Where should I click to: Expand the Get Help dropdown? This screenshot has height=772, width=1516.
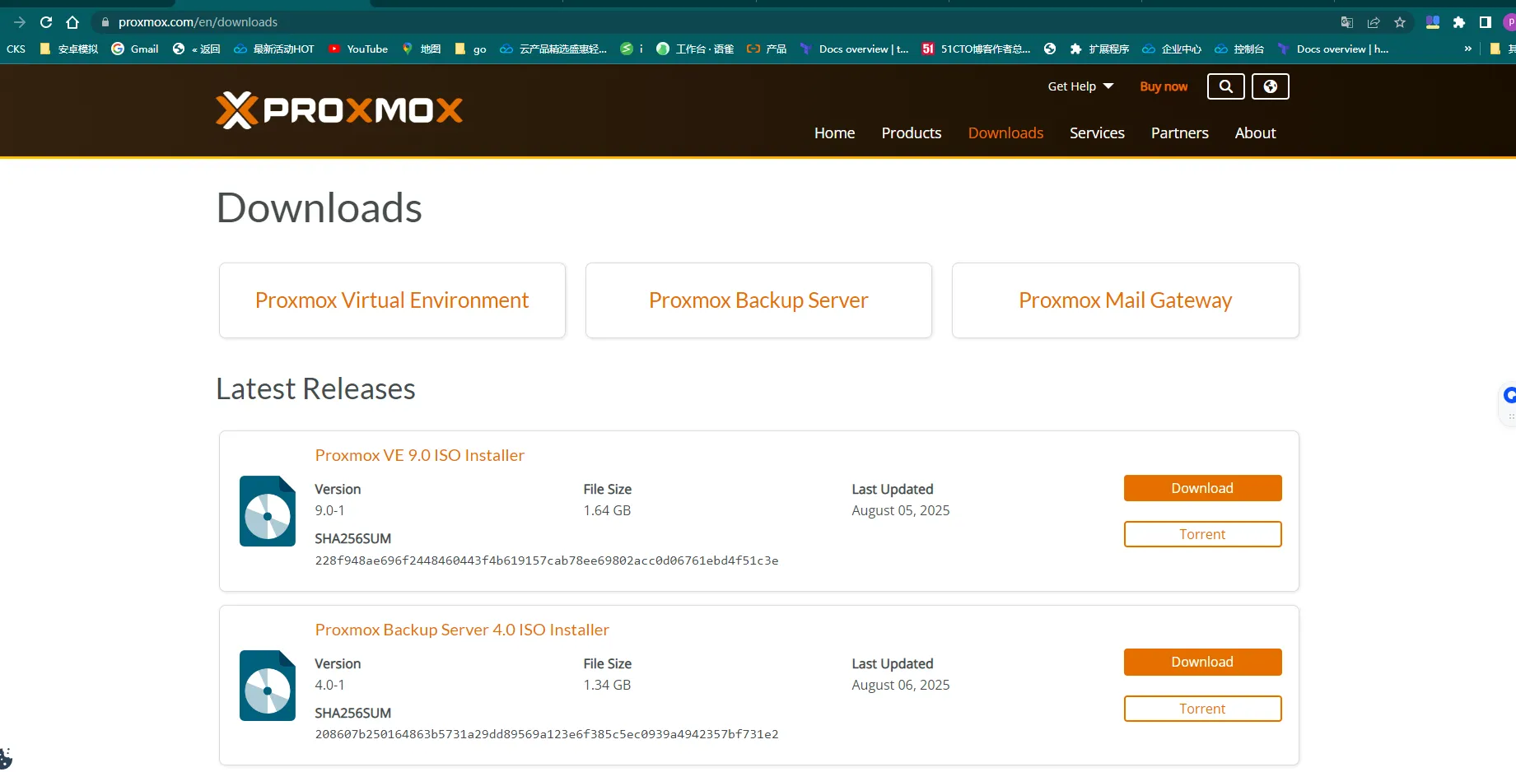point(1080,86)
